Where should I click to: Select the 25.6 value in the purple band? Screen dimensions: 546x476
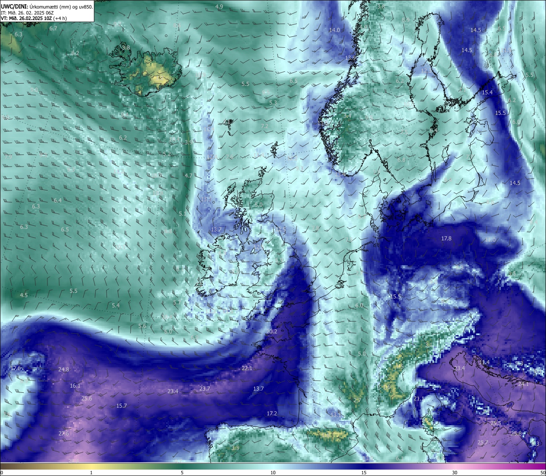(87, 398)
